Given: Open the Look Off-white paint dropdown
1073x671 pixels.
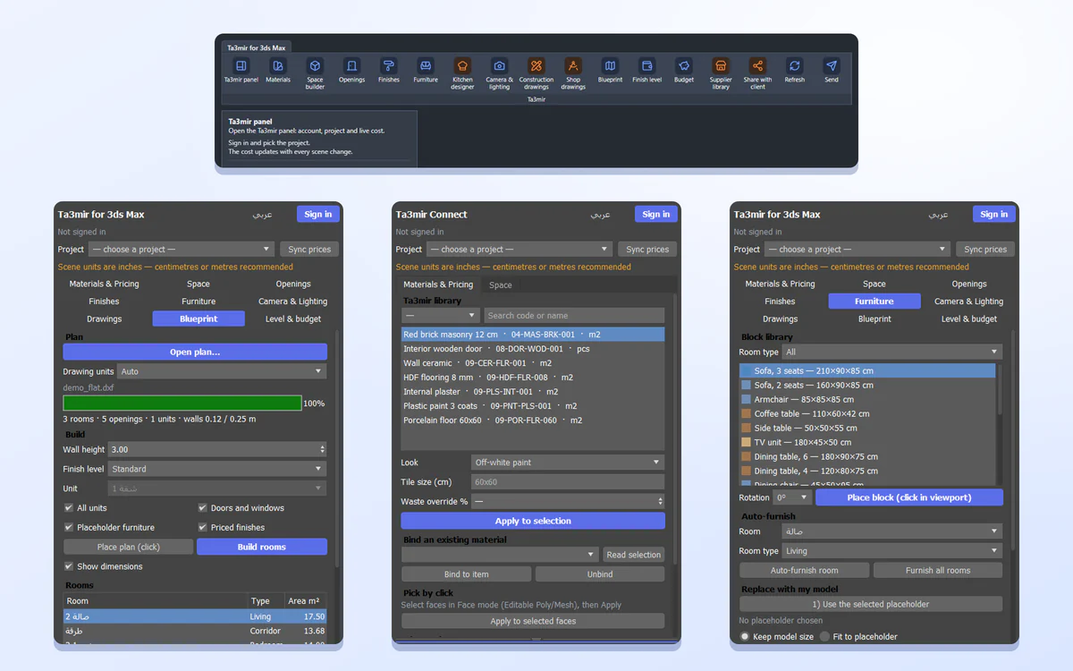Looking at the screenshot, I should coord(568,463).
